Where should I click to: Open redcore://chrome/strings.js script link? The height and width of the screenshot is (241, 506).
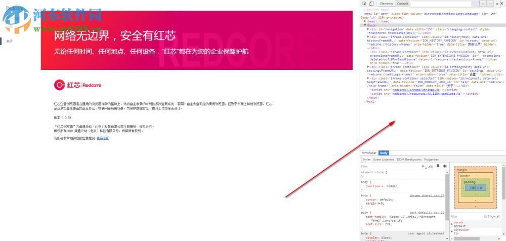pos(415,90)
